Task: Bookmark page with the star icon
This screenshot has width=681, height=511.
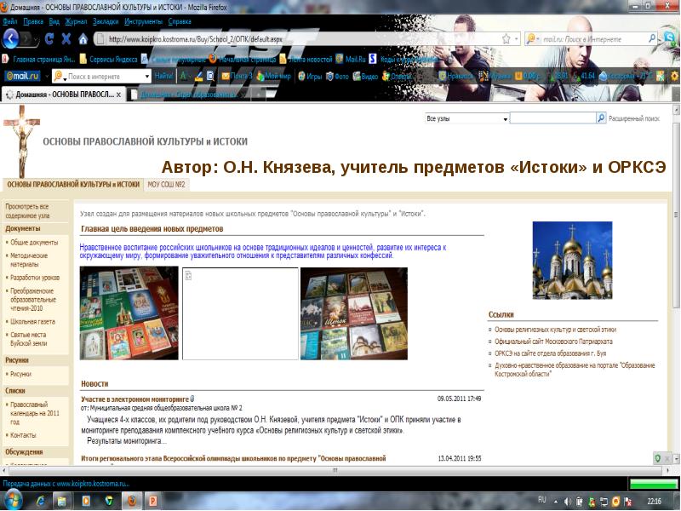Action: (506, 39)
